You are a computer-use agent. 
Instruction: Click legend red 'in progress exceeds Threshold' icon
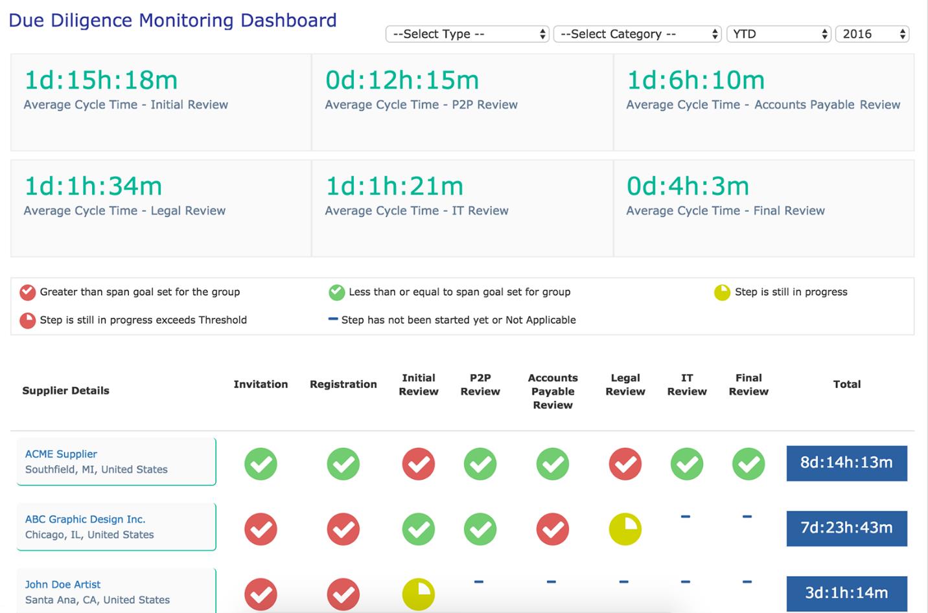tap(27, 320)
